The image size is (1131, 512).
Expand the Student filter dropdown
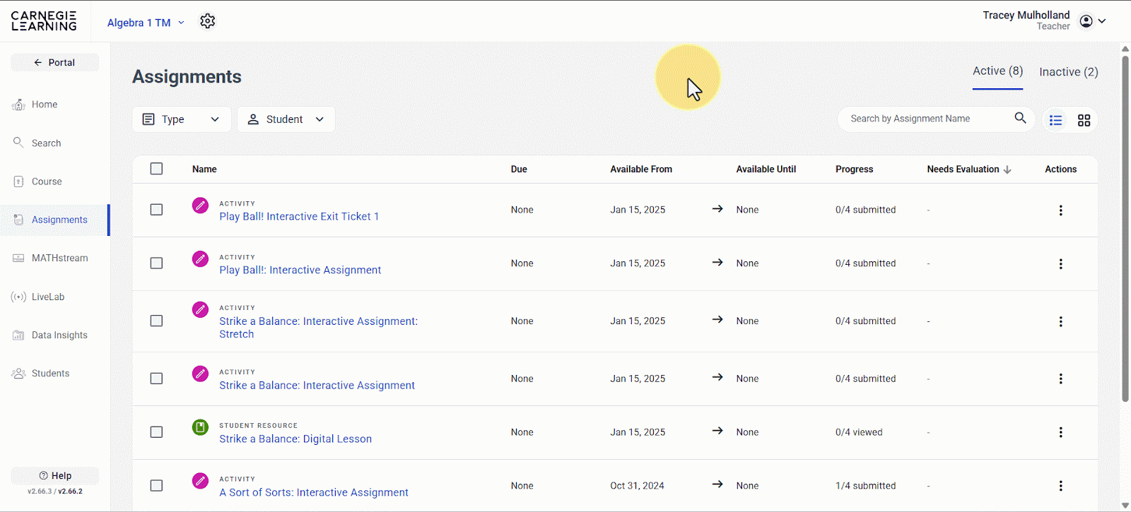tap(286, 119)
